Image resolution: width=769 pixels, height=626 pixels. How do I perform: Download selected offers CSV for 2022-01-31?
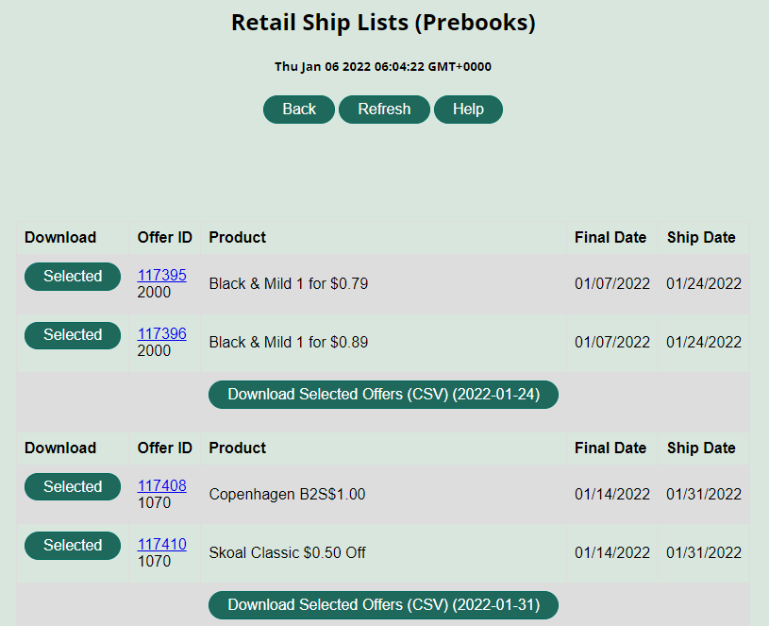coord(383,605)
